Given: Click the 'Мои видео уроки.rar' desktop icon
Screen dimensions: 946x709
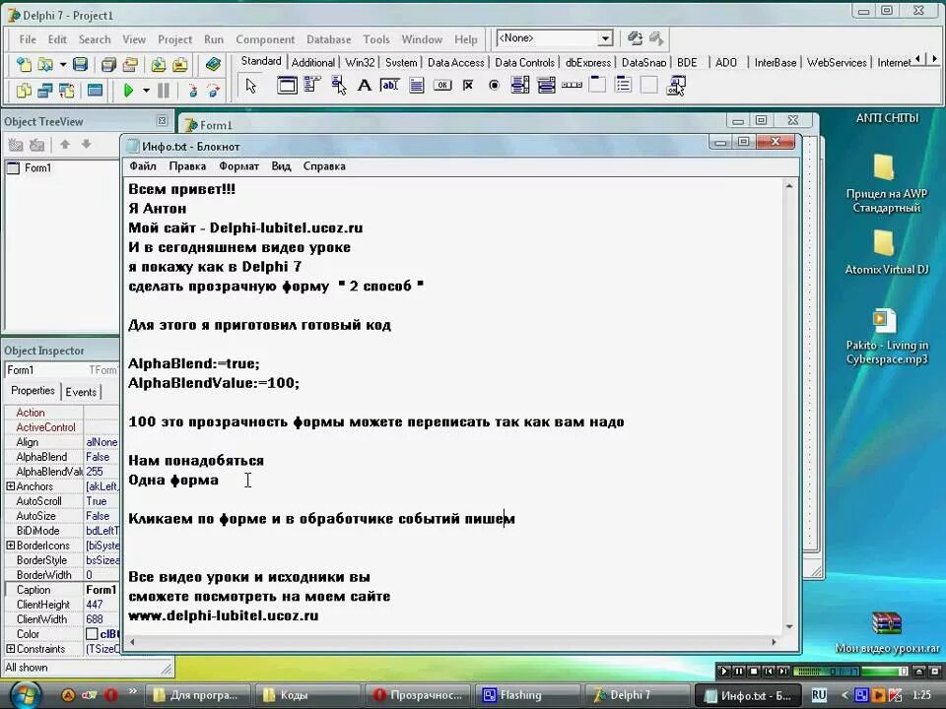Looking at the screenshot, I should [887, 632].
